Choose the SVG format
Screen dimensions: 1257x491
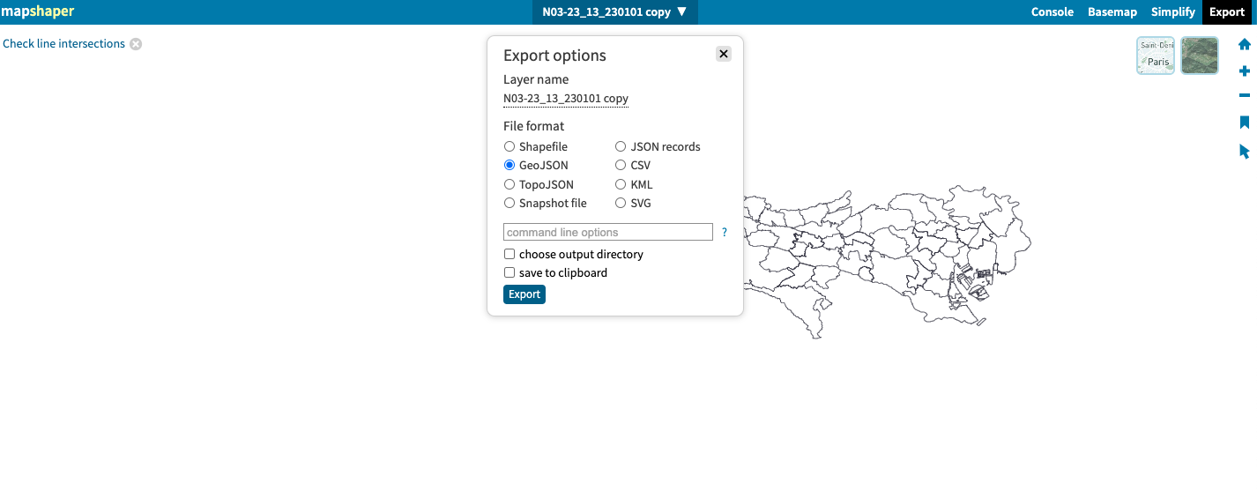point(621,203)
